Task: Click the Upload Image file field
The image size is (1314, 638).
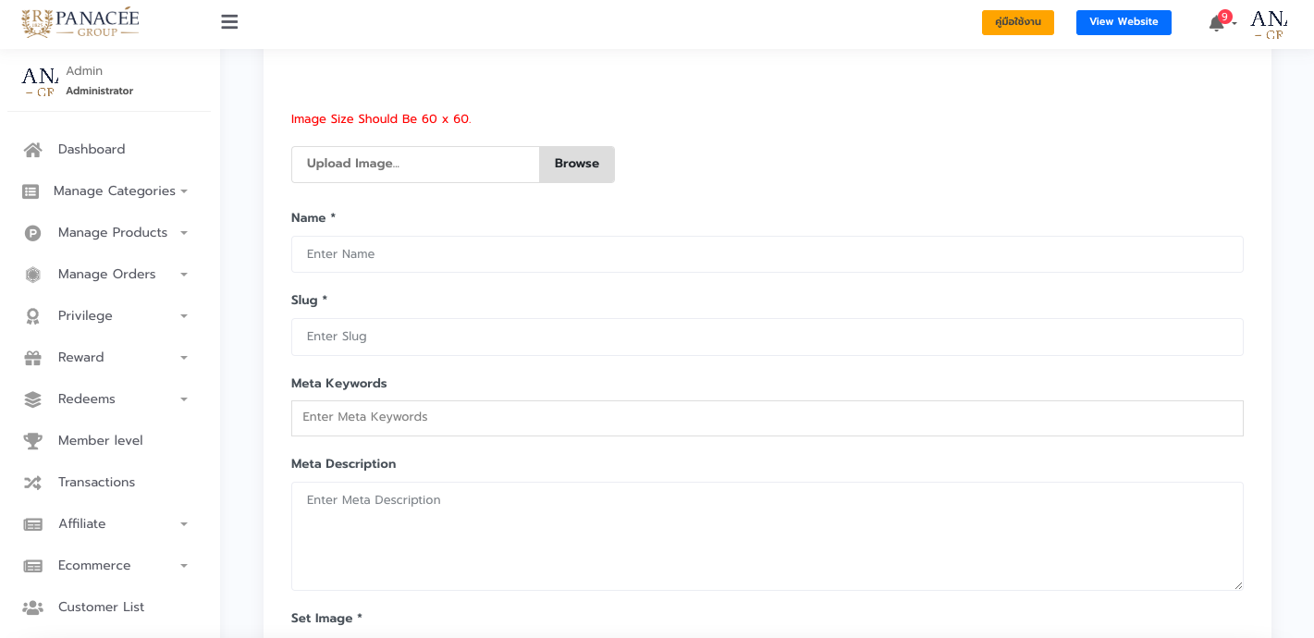Action: click(x=415, y=165)
